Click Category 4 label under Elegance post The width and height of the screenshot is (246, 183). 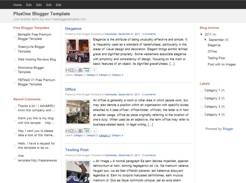117,75
